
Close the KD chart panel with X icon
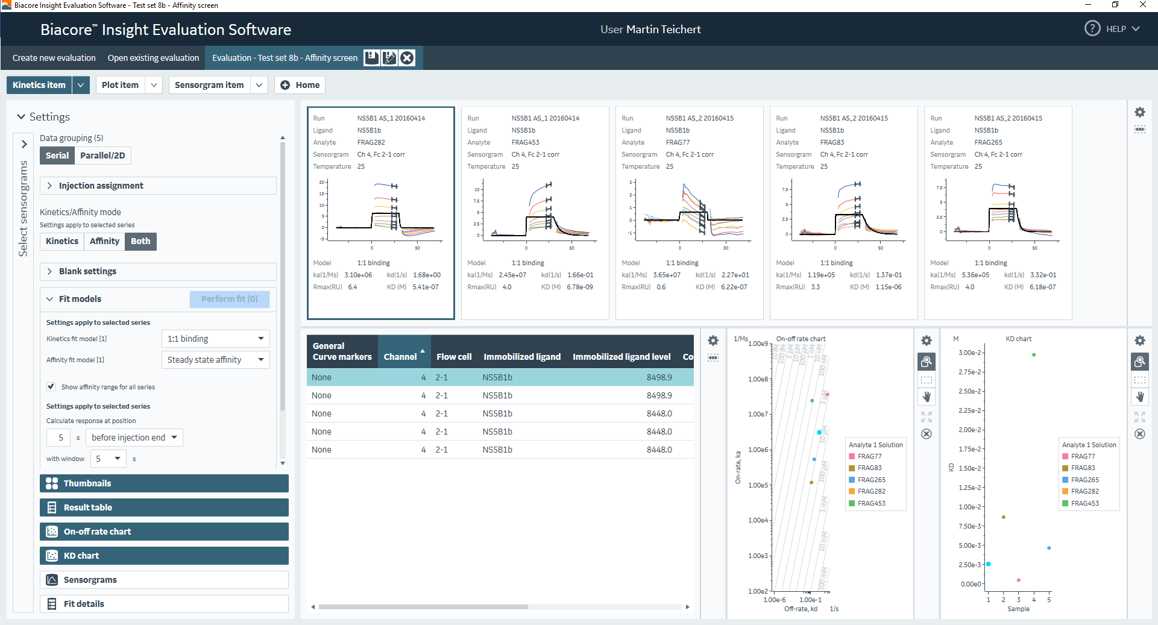(x=1139, y=434)
